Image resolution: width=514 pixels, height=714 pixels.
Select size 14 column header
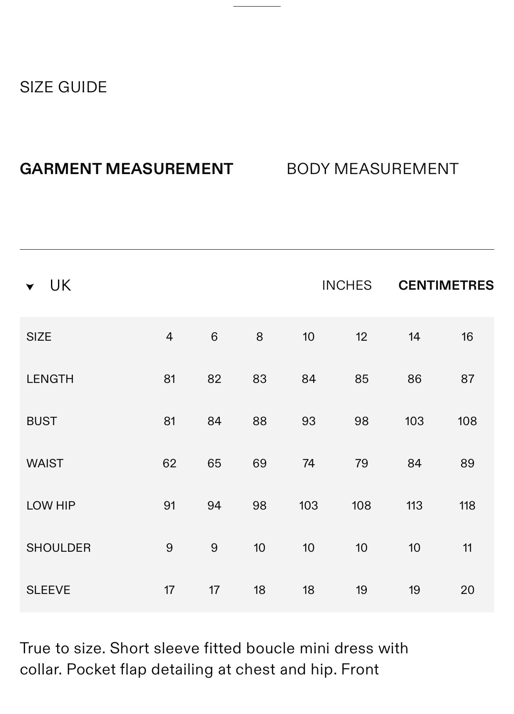tap(414, 337)
